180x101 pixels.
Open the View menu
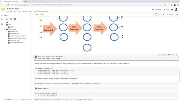(15, 11)
